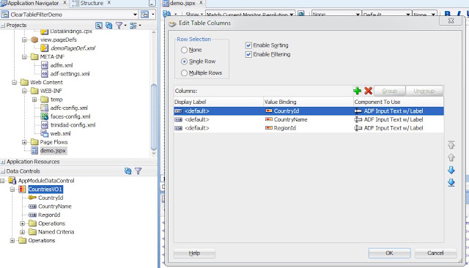
Task: Click Component To Use column header
Action: point(399,102)
